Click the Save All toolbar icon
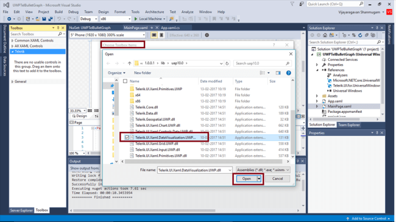The height and width of the screenshot is (222, 396). pyautogui.click(x=51, y=19)
